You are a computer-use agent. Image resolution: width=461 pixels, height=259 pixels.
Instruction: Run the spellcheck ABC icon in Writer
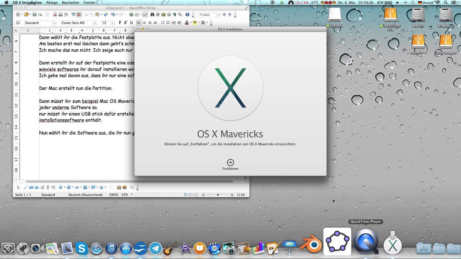click(73, 14)
